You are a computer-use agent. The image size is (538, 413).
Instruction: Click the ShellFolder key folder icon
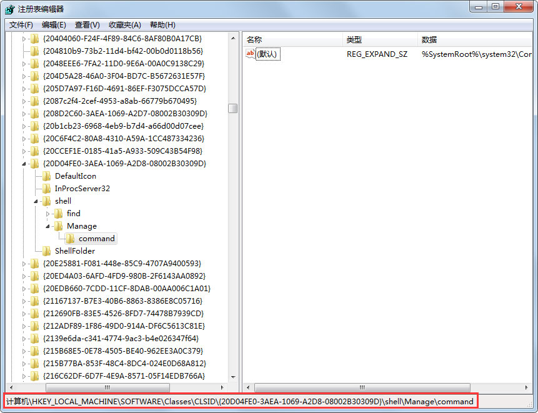pyautogui.click(x=46, y=251)
